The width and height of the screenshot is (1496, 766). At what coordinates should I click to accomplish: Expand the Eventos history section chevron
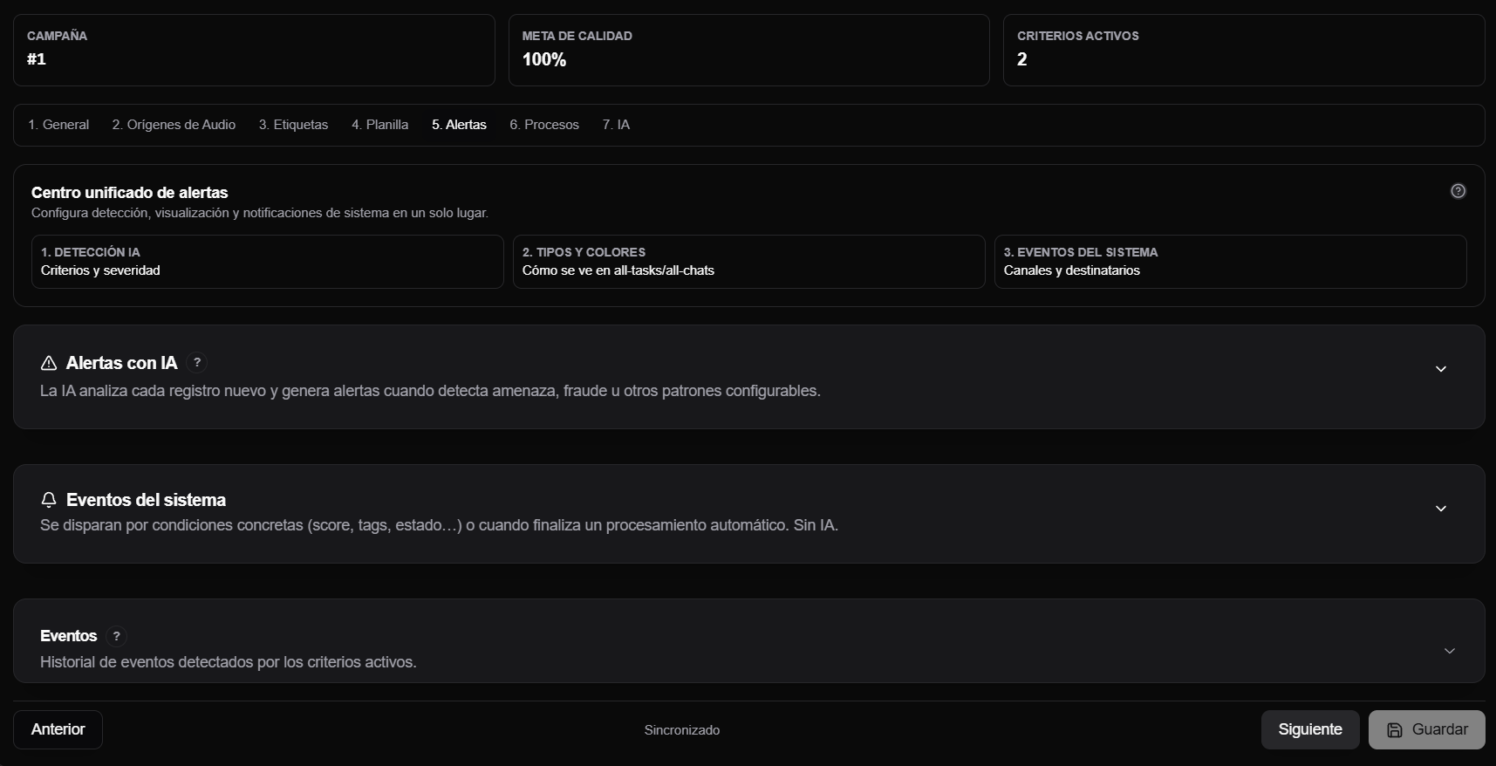click(x=1449, y=651)
